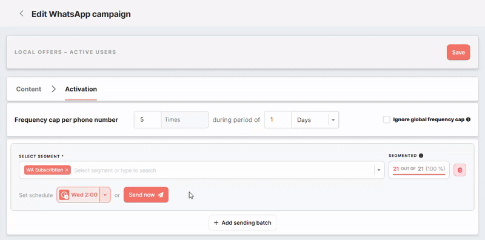Click the back arrow beside Edit WhatsApp campaign
The height and width of the screenshot is (240, 485).
21,13
